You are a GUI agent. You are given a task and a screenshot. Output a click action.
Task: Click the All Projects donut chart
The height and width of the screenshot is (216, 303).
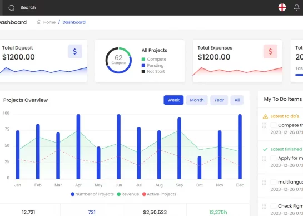(x=118, y=60)
